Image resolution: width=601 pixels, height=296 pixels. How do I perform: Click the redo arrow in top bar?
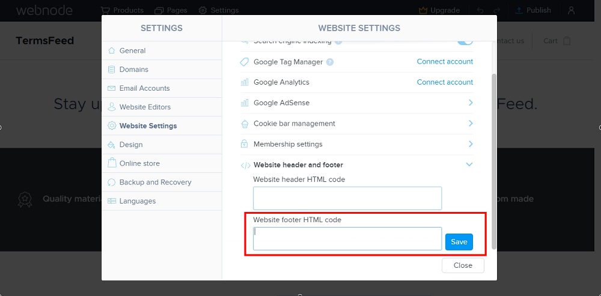coord(497,11)
